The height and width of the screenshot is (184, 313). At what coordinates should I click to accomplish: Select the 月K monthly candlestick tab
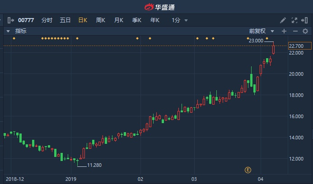[119, 20]
